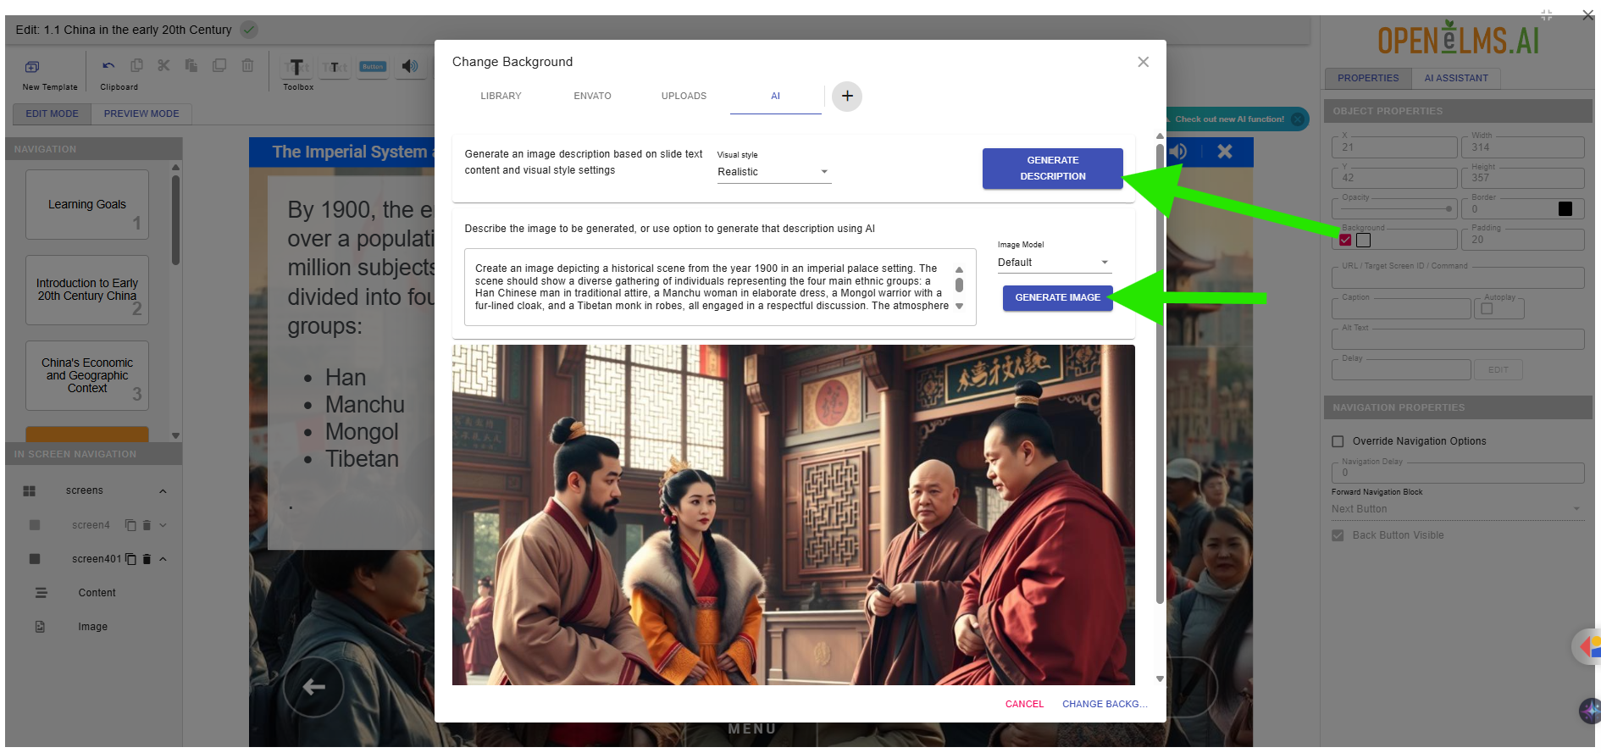
Task: Switch to the Library tab
Action: [x=501, y=96]
